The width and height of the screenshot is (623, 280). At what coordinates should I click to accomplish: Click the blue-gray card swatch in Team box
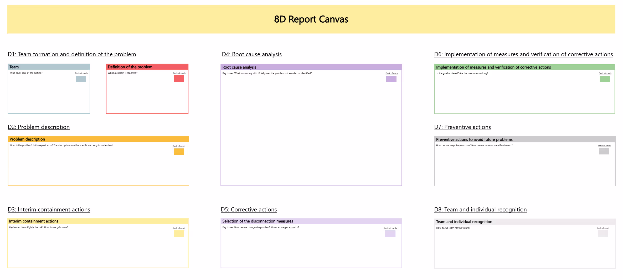(x=81, y=79)
